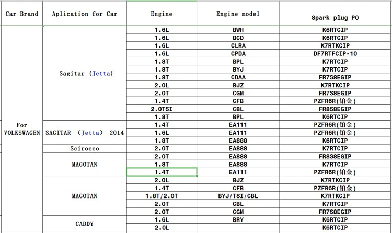This screenshot has width=392, height=233.
Task: Click the '2.0L' engine cell in last CADDY row
Action: (x=162, y=227)
